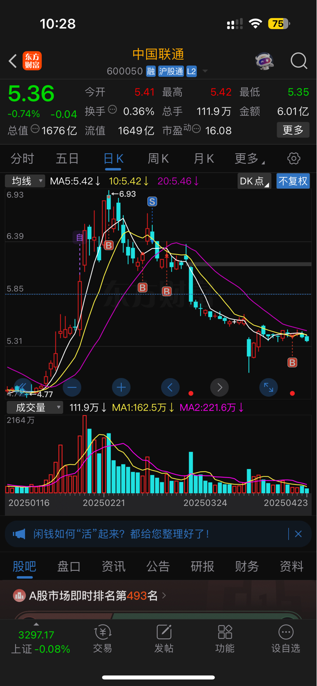The height and width of the screenshot is (686, 317).
Task: Close the 闲钱 promo banner
Action: [x=298, y=534]
